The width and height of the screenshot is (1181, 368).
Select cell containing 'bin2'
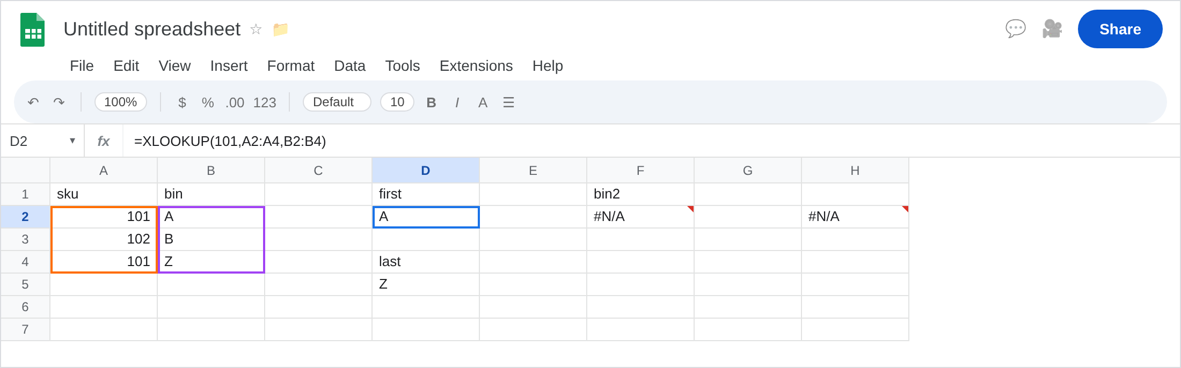pyautogui.click(x=640, y=194)
